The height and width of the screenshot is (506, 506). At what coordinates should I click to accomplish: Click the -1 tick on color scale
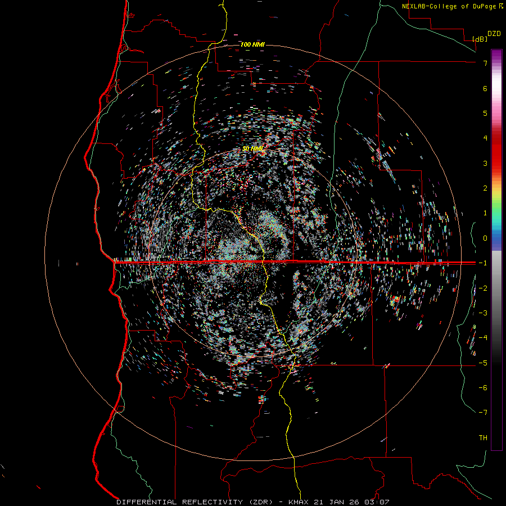(x=483, y=263)
